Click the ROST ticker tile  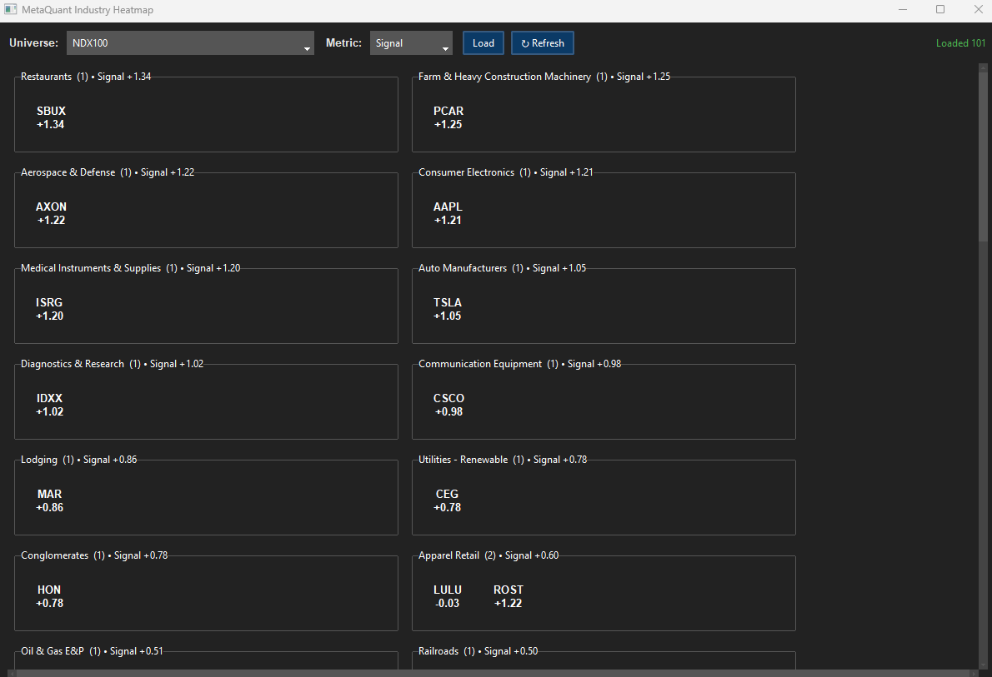tap(508, 597)
